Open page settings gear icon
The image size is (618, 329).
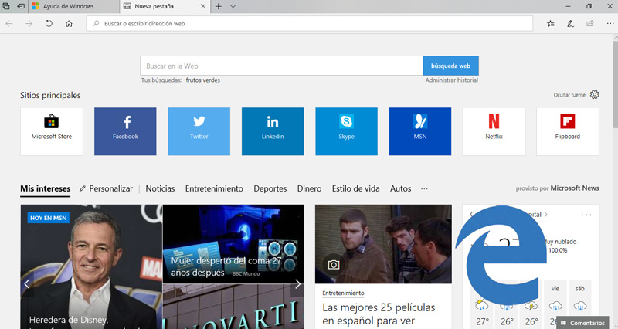click(x=594, y=94)
